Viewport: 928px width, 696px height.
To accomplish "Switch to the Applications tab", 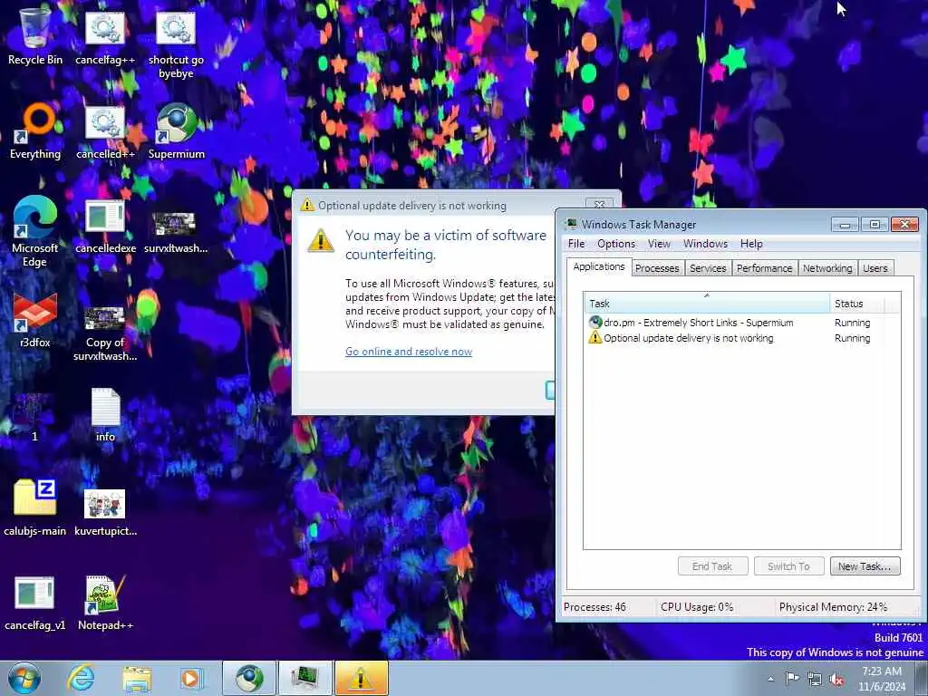I will pos(599,267).
